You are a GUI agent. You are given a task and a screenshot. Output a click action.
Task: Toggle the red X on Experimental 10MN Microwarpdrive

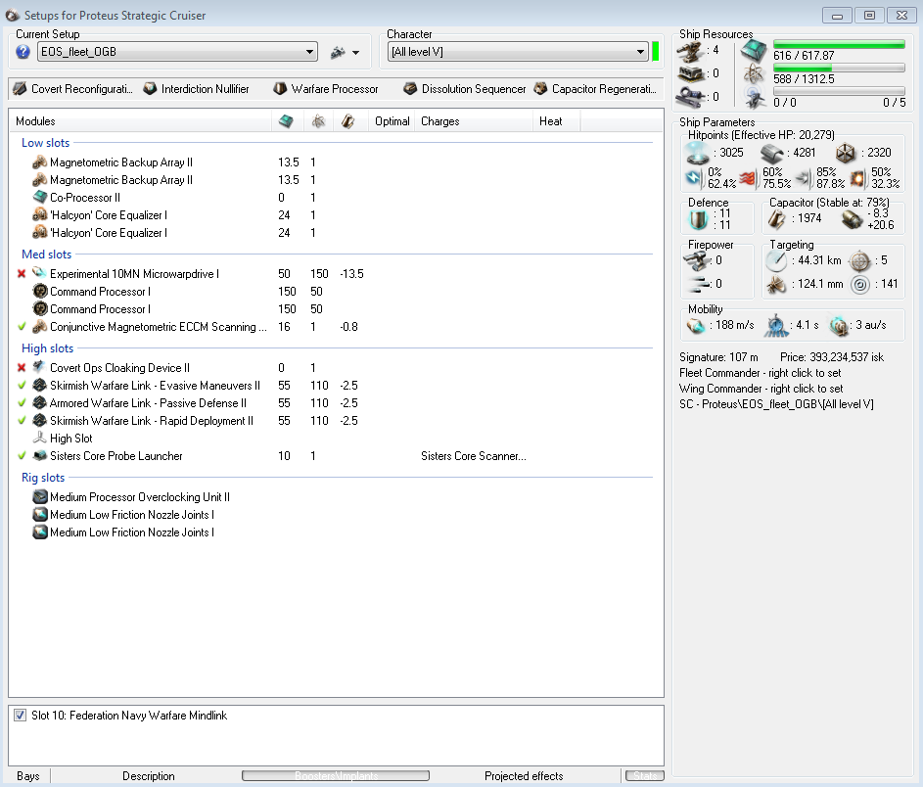pyautogui.click(x=22, y=273)
